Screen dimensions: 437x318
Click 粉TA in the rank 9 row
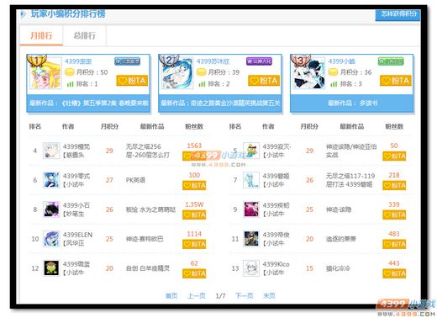tap(394, 215)
